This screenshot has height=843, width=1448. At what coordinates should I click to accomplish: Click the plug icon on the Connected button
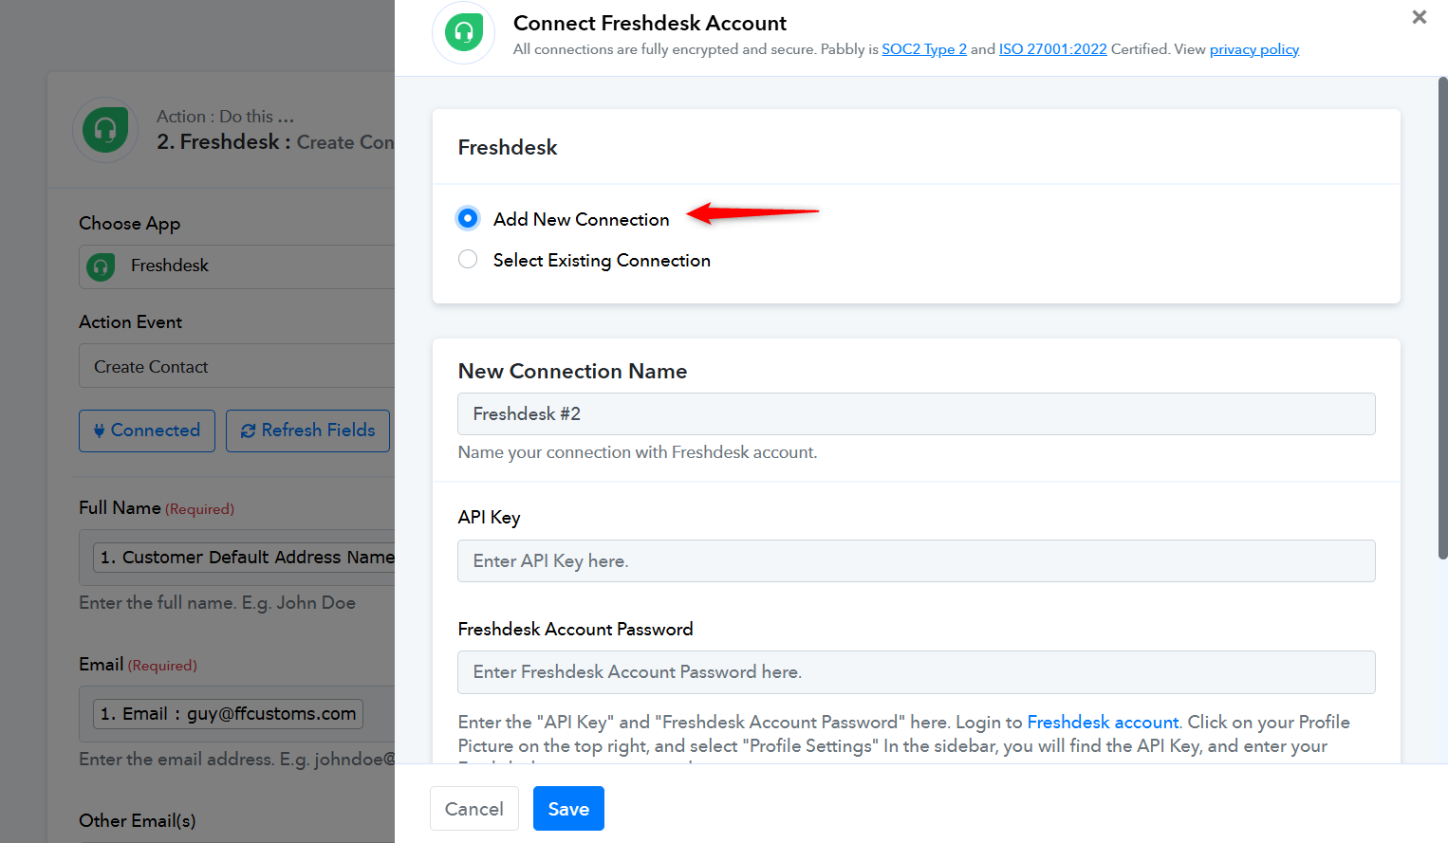99,431
